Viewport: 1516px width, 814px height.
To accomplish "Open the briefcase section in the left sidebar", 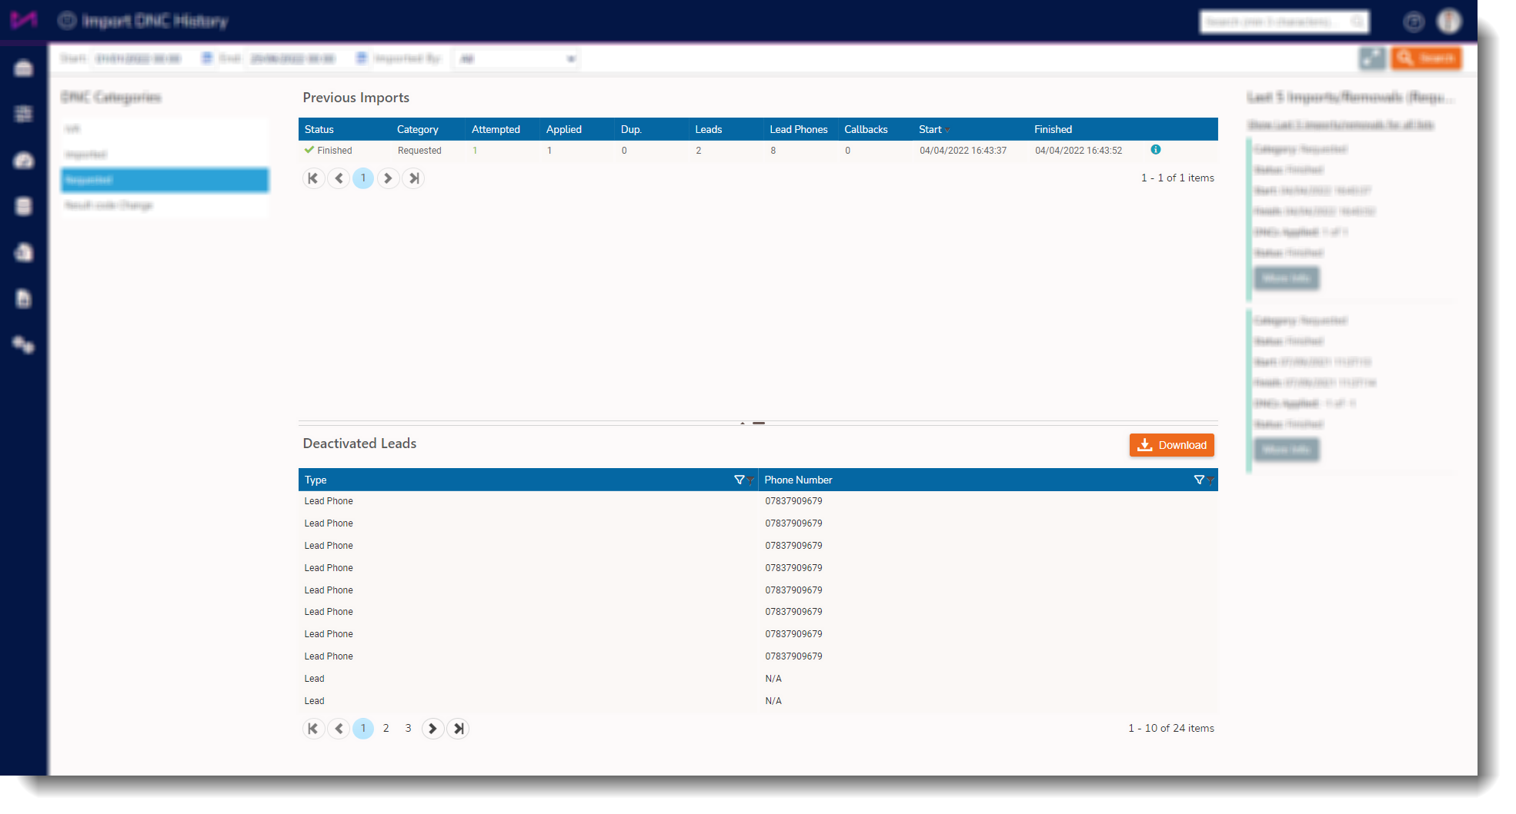I will pos(24,68).
